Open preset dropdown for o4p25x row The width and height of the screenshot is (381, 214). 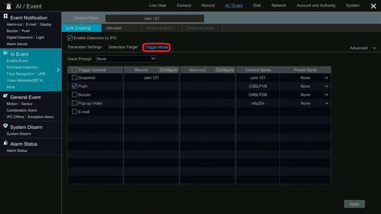tap(326, 104)
